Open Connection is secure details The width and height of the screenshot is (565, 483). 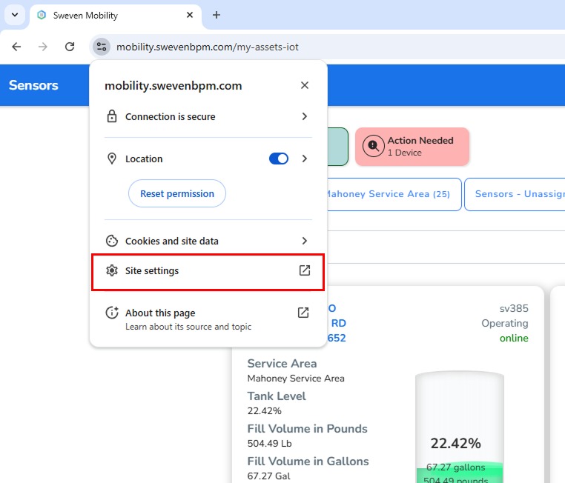point(208,116)
